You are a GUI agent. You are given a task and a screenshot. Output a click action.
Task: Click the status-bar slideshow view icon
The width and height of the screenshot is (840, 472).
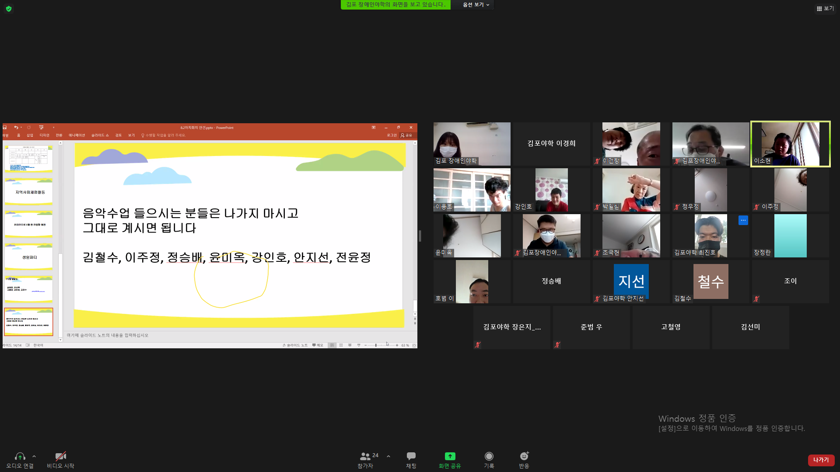[359, 345]
